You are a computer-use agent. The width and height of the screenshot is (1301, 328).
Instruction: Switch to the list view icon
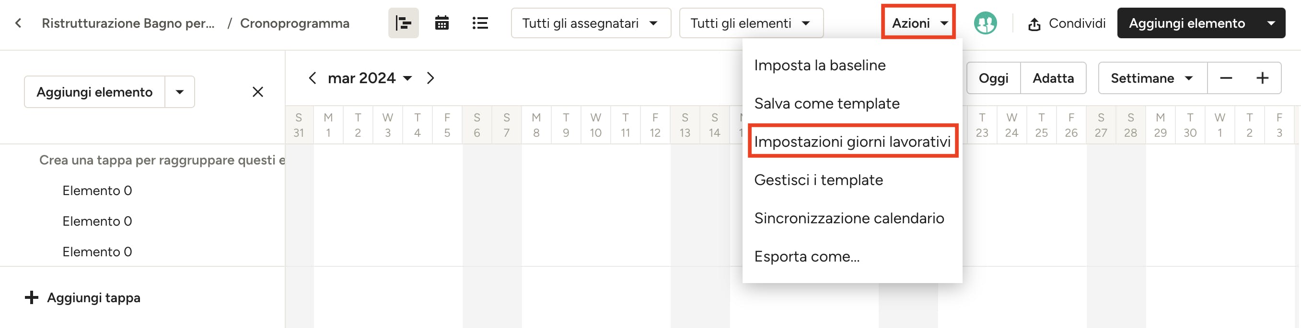pyautogui.click(x=480, y=23)
